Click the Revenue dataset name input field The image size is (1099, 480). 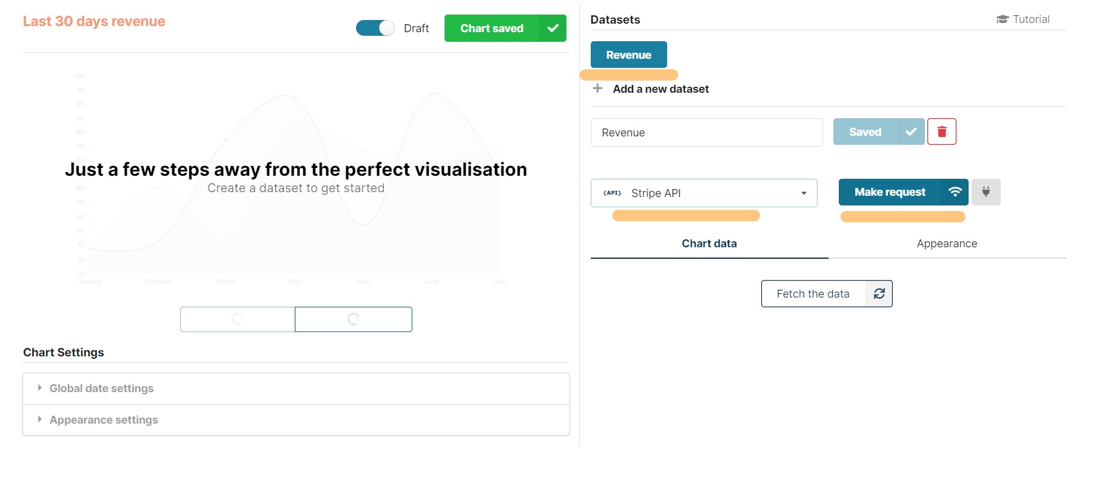706,133
